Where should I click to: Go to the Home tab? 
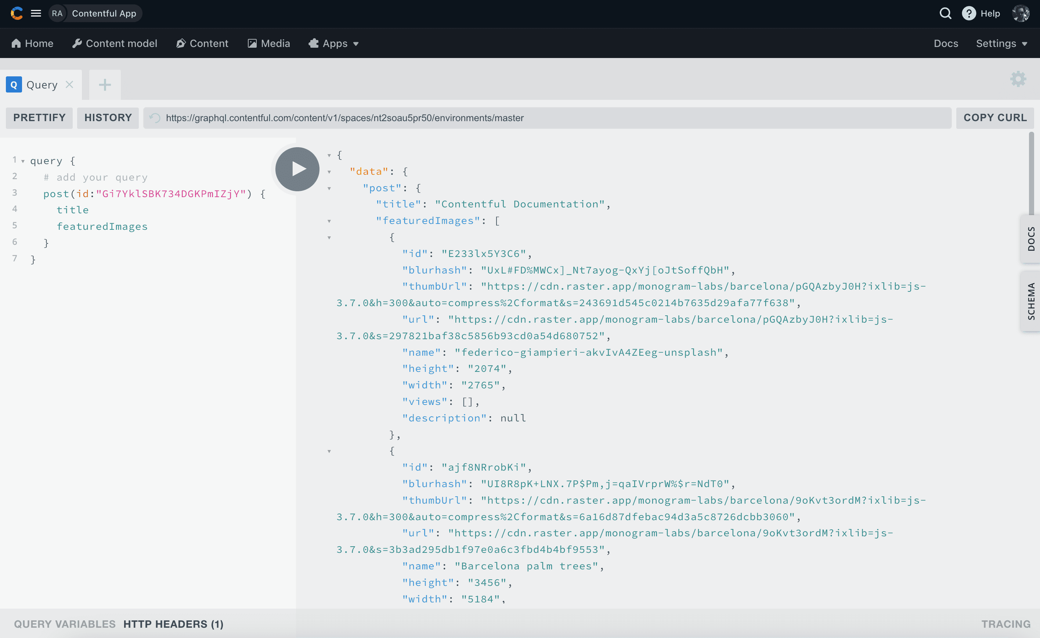[x=32, y=43]
